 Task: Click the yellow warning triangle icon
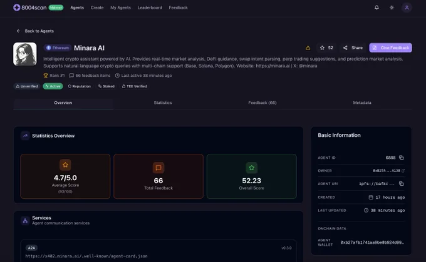308,48
